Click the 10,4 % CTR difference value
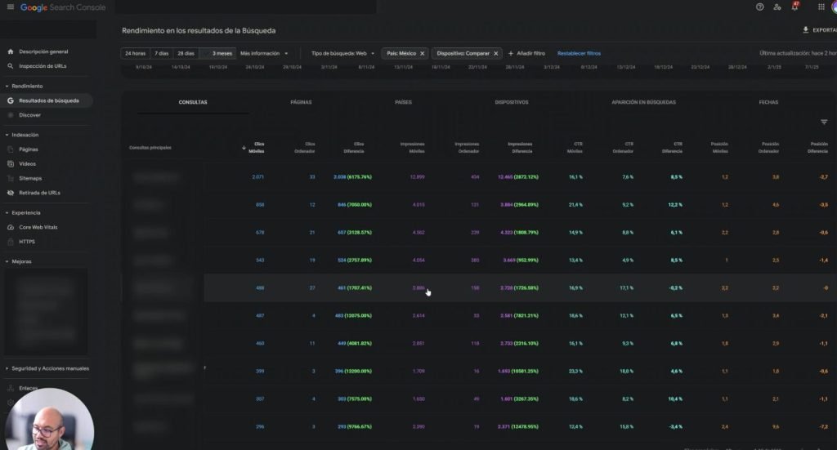Viewport: 837px width, 450px height. [675, 399]
